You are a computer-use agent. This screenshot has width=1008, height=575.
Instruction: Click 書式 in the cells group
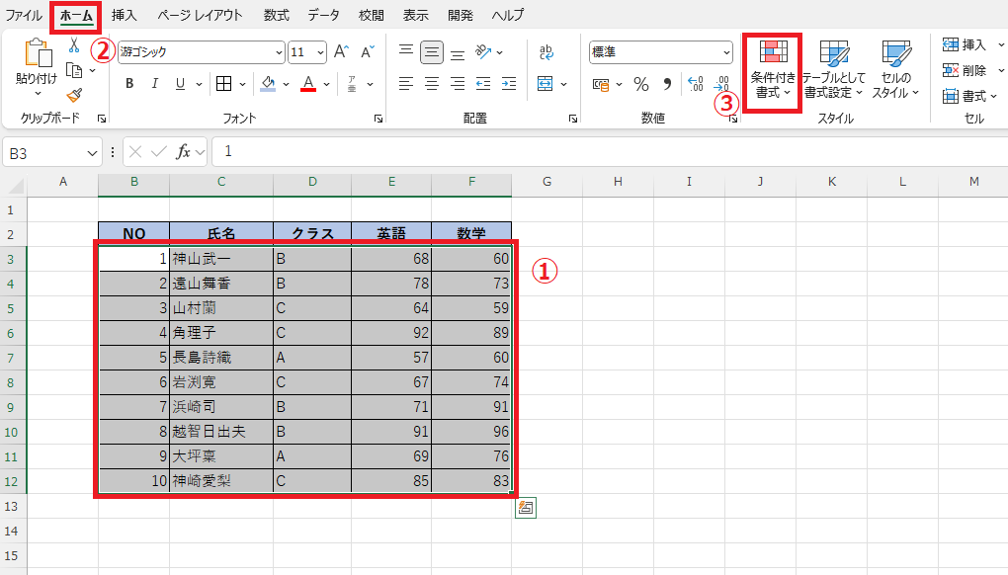(970, 96)
